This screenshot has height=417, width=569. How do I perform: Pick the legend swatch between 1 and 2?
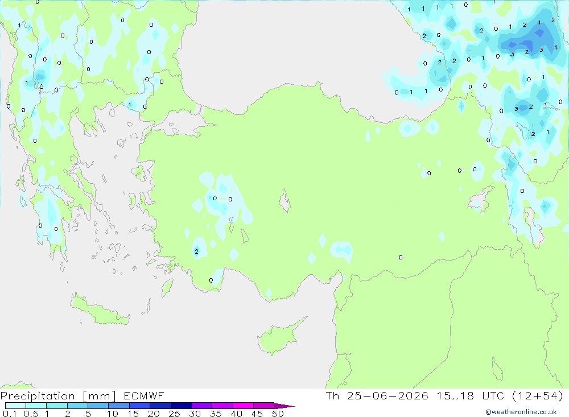57,406
